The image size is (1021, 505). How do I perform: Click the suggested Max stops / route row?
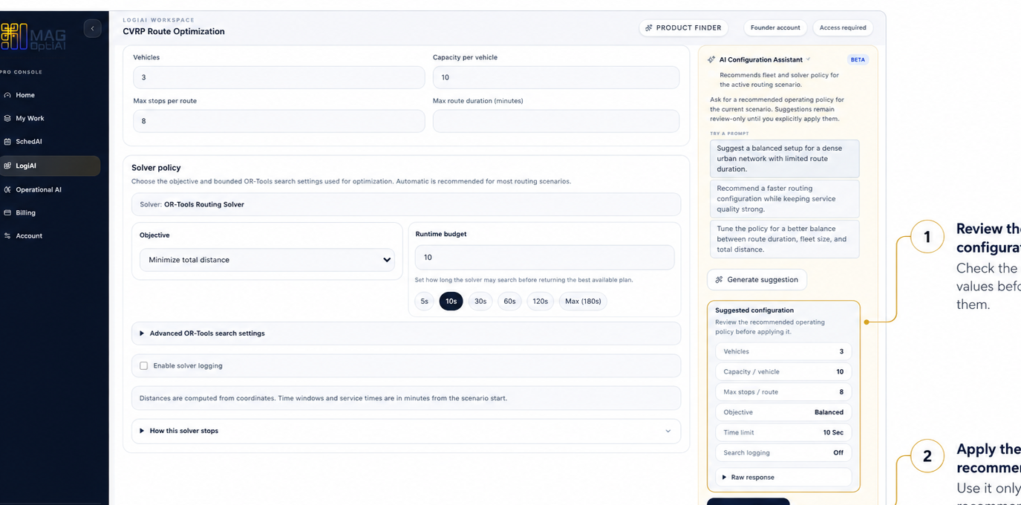(783, 392)
